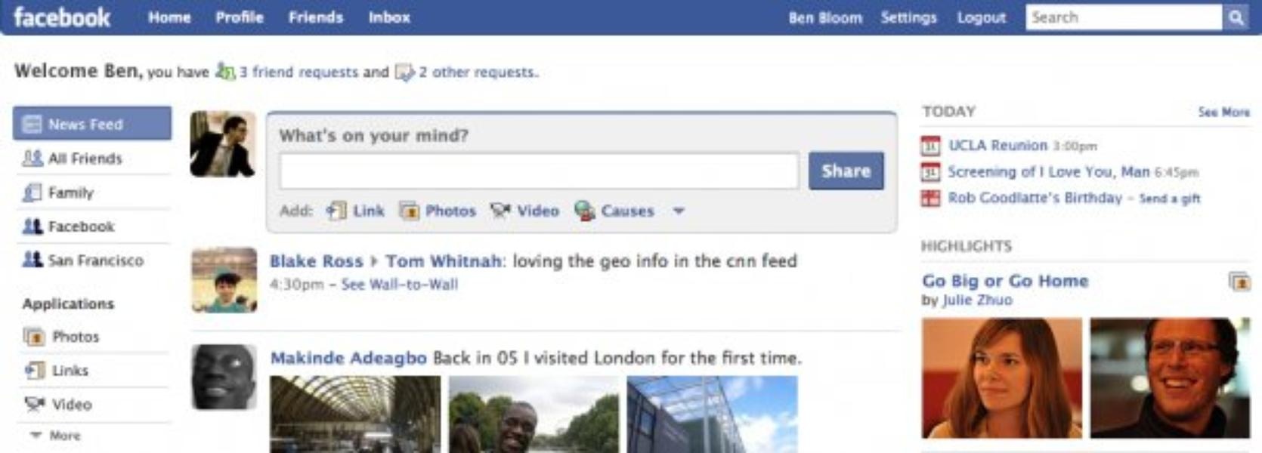Screen dimensions: 1262x453
Task: Expand the composer's more attachments arrow
Action: click(x=679, y=211)
